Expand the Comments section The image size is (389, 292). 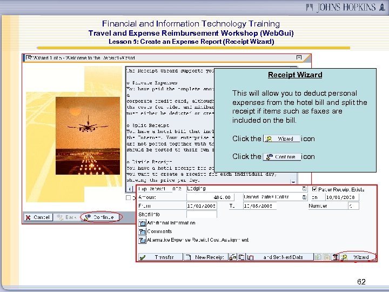point(142,231)
